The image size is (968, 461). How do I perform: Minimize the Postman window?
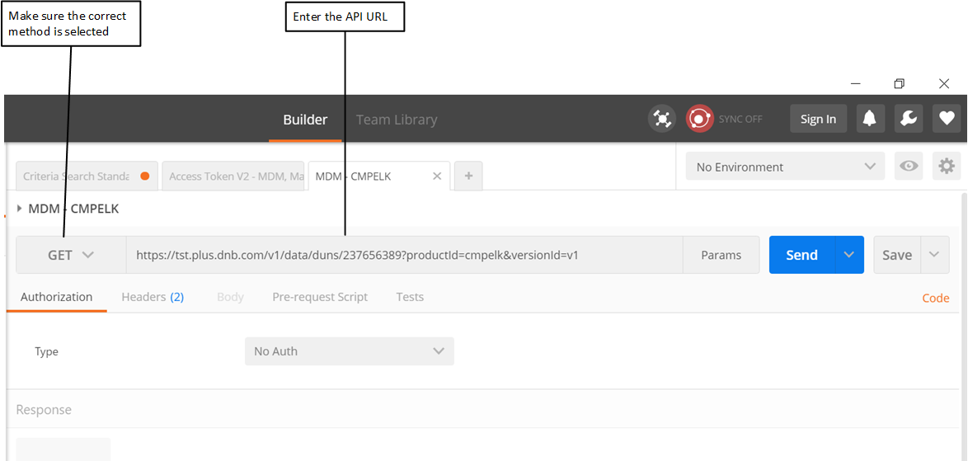pos(856,84)
